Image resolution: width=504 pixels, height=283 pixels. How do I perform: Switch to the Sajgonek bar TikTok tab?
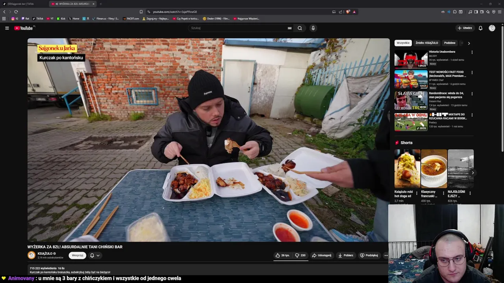click(24, 4)
